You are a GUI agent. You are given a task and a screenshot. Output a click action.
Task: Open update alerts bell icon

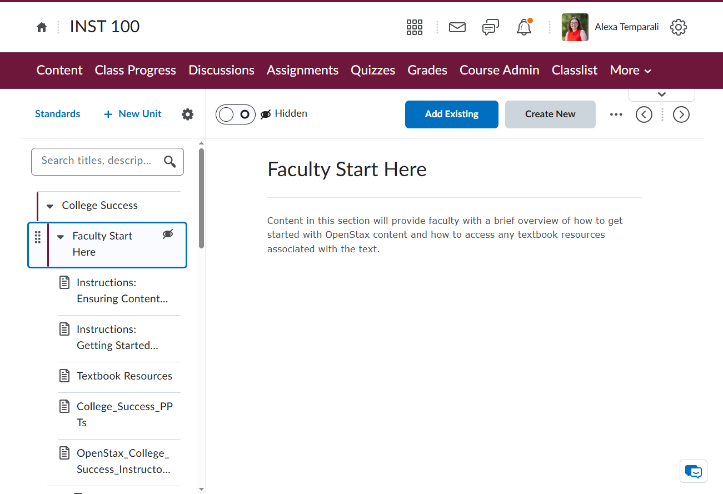pos(524,27)
